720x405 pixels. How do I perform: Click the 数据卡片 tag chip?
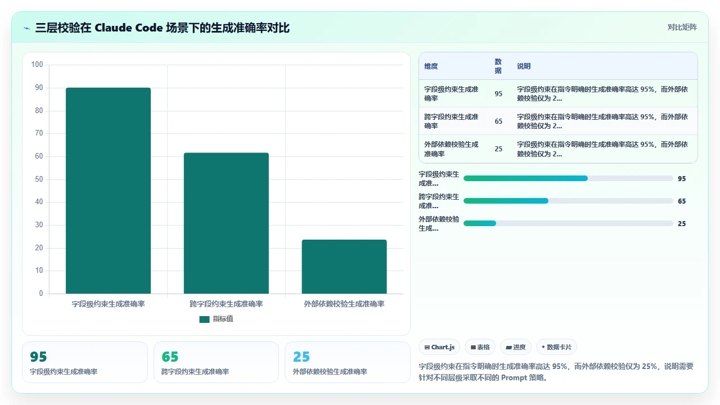(556, 347)
